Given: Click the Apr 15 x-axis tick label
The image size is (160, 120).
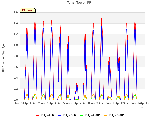Looking at the screenshot, I should coord(145,103).
